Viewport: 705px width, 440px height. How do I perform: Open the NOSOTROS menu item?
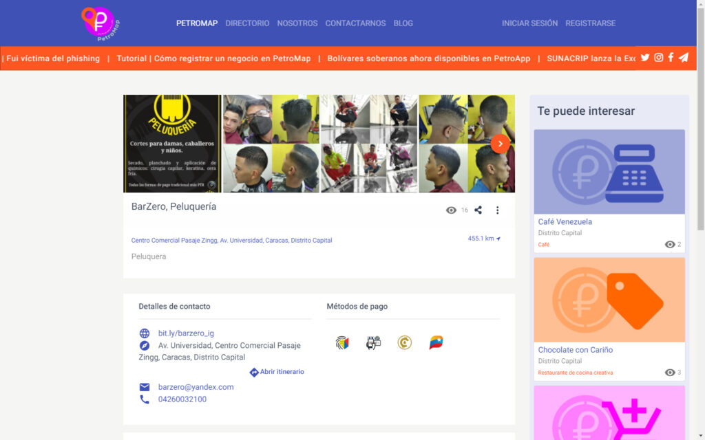tap(297, 23)
